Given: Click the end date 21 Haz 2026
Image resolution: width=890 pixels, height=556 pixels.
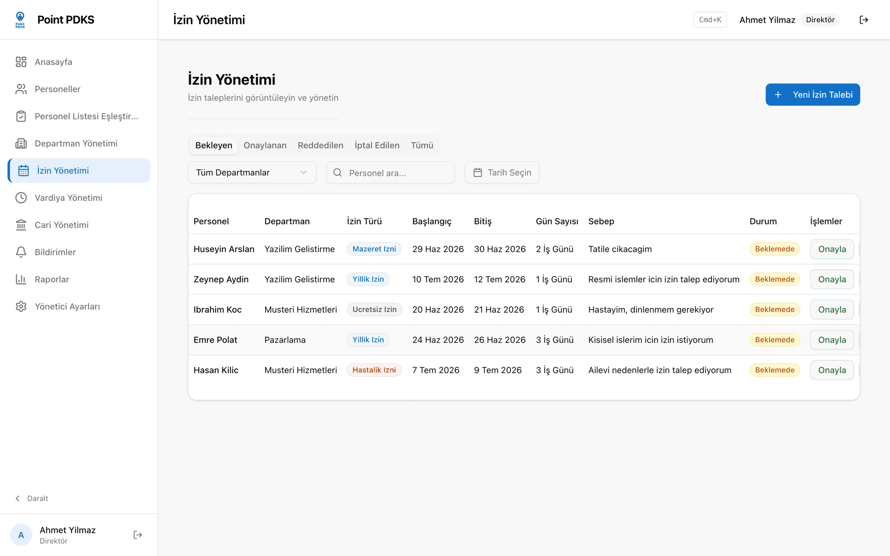Looking at the screenshot, I should coord(499,310).
